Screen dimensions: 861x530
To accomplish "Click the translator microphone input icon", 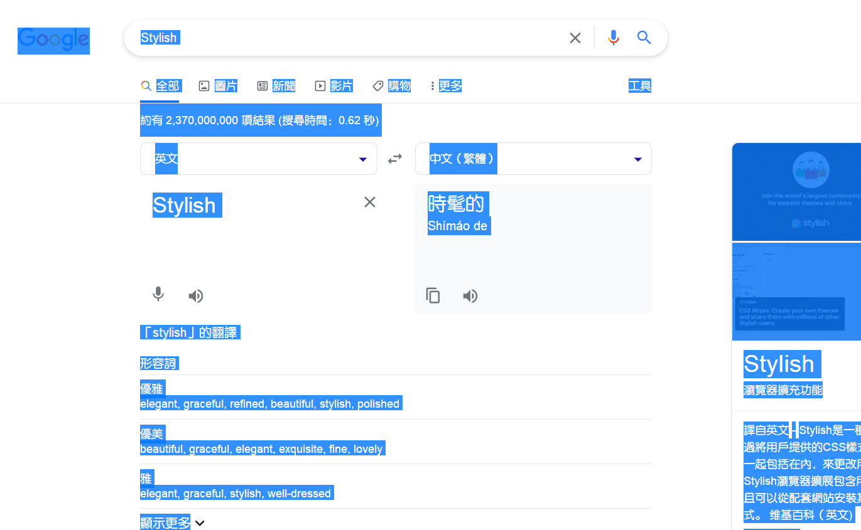I will pos(158,295).
